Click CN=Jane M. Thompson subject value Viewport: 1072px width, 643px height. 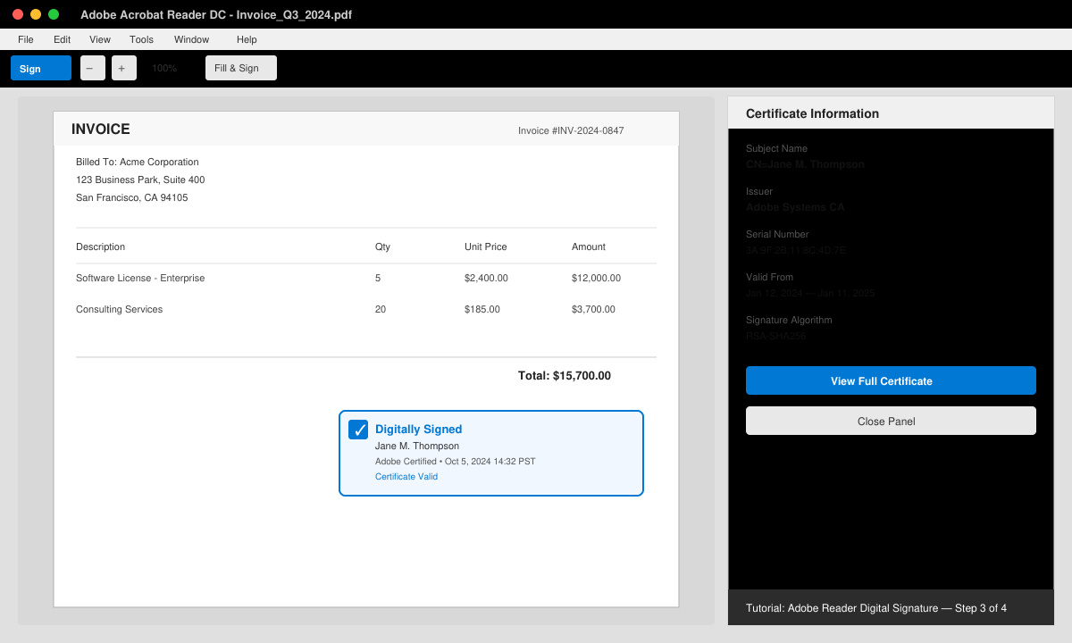[805, 164]
